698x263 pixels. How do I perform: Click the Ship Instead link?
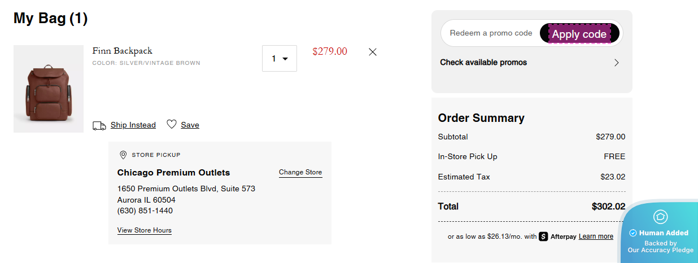[x=133, y=125]
